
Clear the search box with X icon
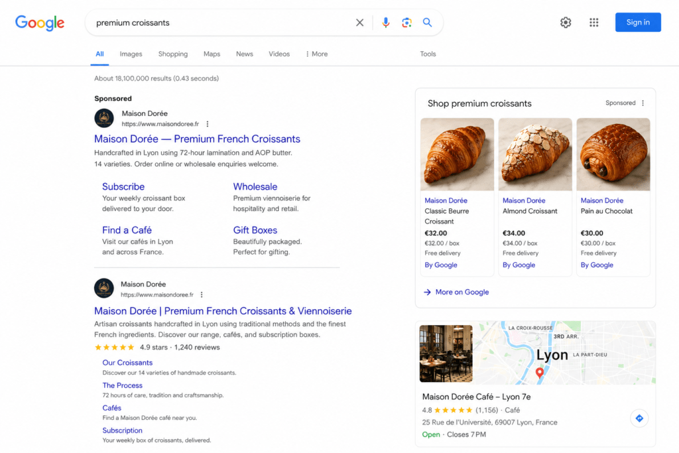click(x=359, y=23)
